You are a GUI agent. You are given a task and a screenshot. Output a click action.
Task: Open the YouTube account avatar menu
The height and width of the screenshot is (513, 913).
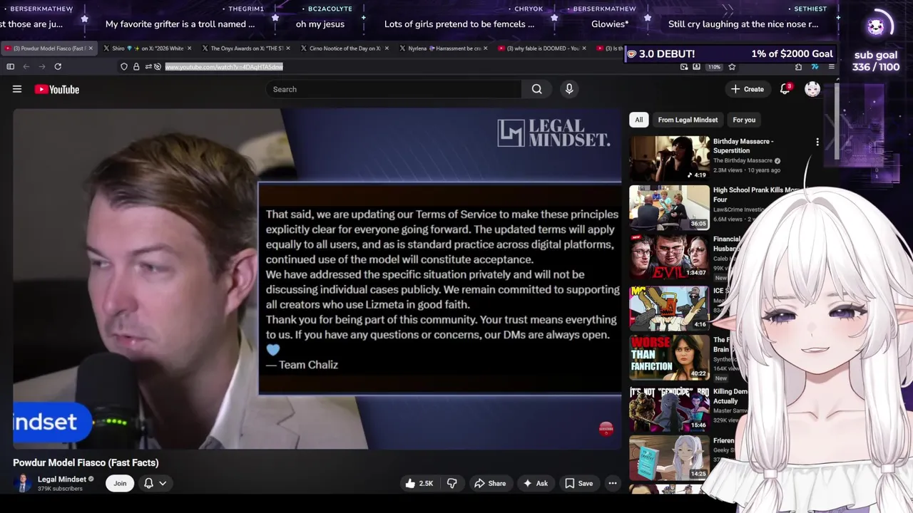(x=812, y=89)
